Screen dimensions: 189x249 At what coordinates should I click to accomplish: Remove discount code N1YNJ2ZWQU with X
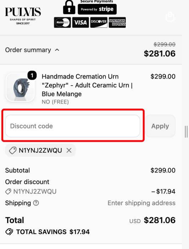coord(69,150)
